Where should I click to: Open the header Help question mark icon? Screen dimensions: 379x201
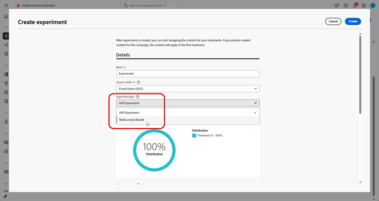346,6
